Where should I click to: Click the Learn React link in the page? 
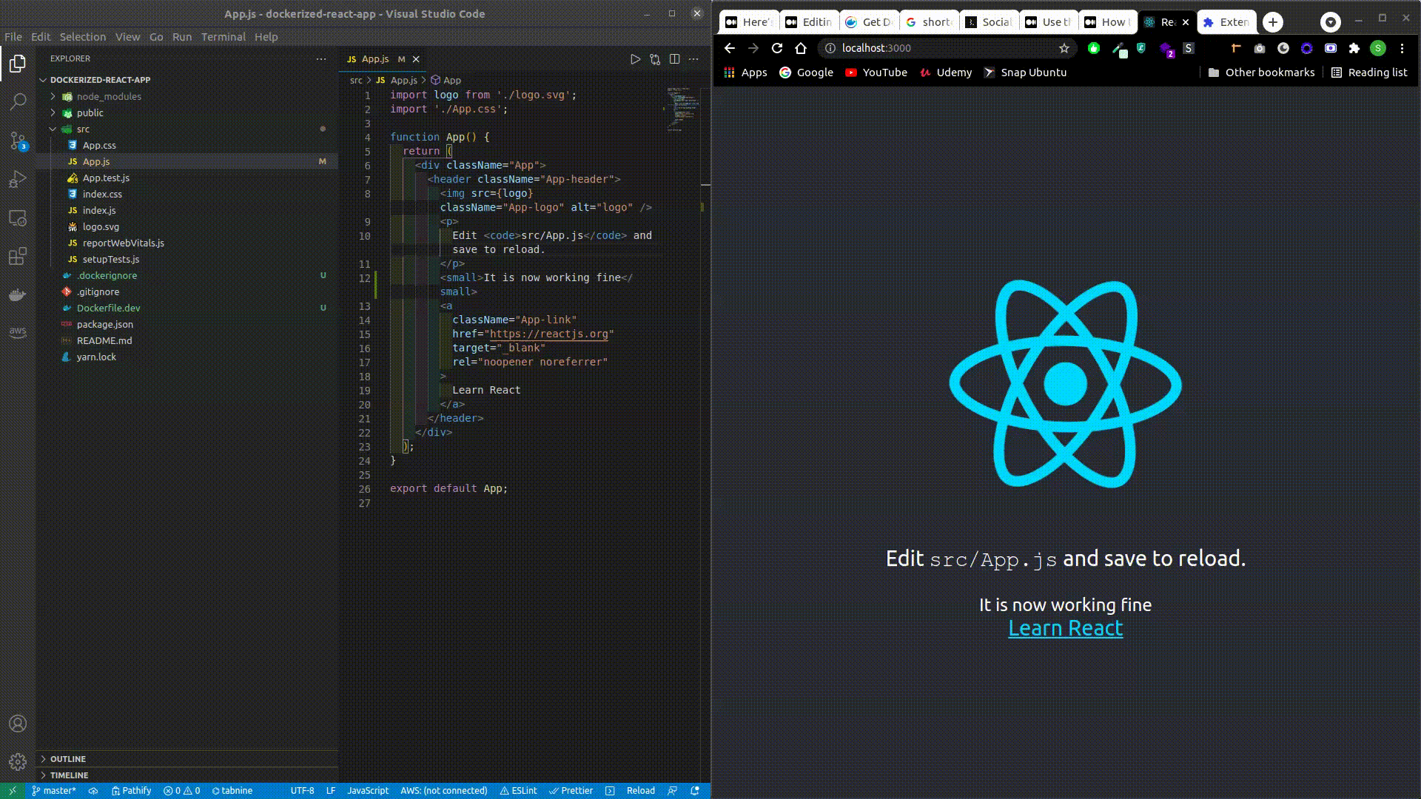1065,628
